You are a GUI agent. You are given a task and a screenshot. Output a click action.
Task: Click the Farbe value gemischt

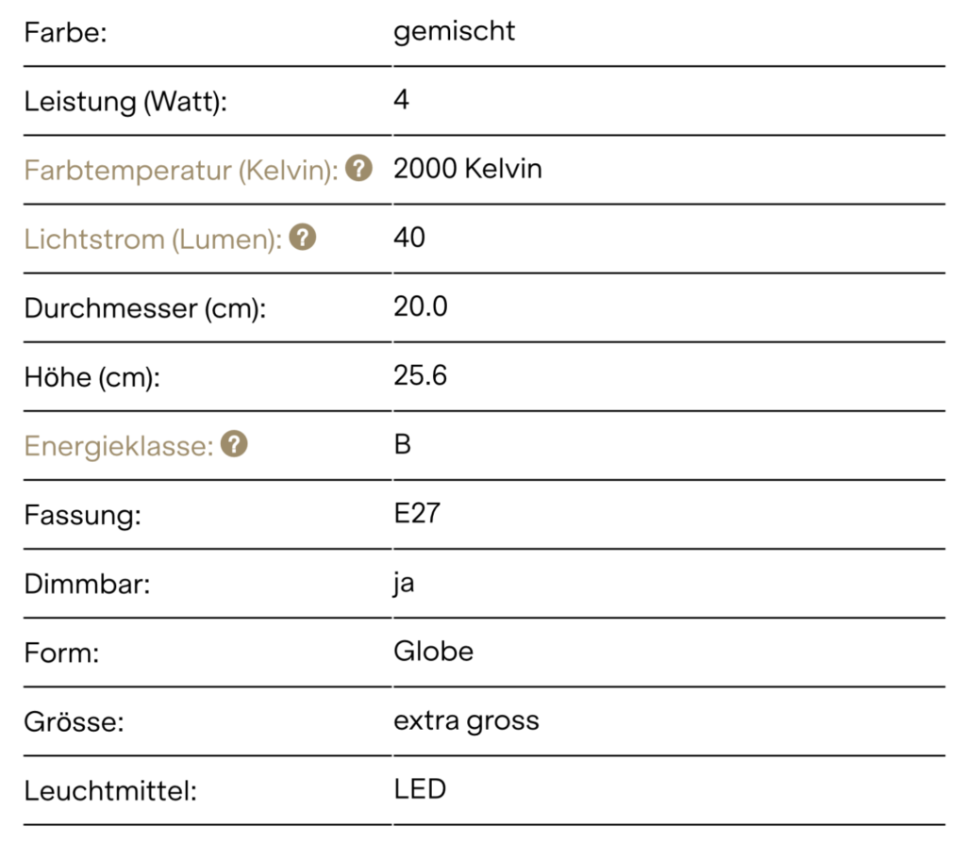point(454,32)
